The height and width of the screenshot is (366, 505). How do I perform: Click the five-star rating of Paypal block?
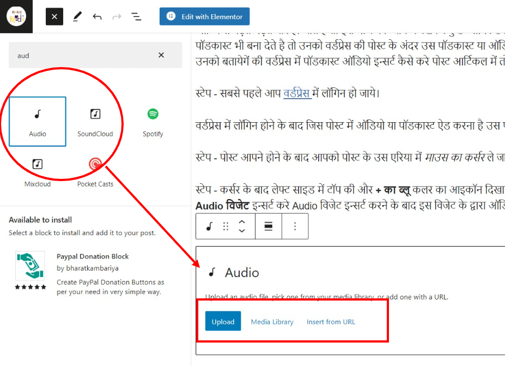[x=31, y=287]
